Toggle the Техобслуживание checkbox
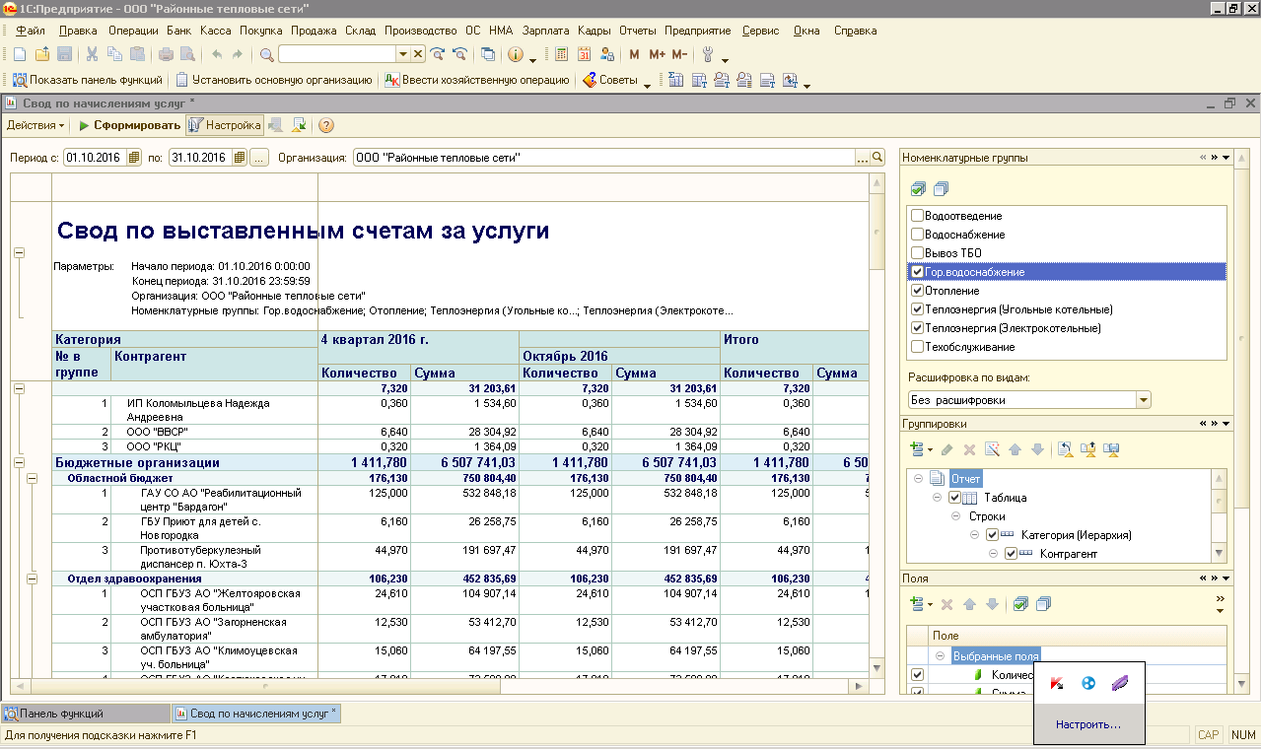Image resolution: width=1261 pixels, height=749 pixels. (x=918, y=347)
